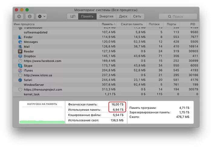
Task: Toggle sort on Память column header
Action: click(108, 24)
